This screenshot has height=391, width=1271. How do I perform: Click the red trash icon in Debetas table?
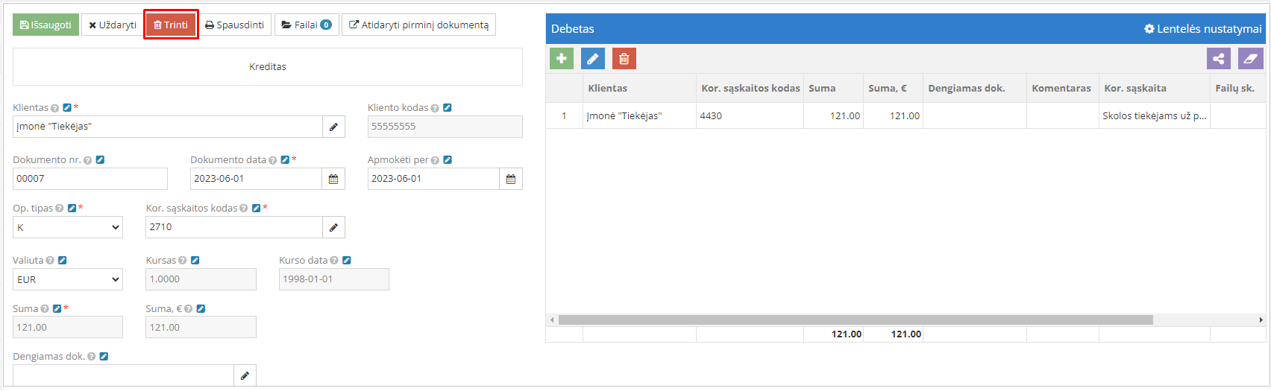(x=624, y=59)
